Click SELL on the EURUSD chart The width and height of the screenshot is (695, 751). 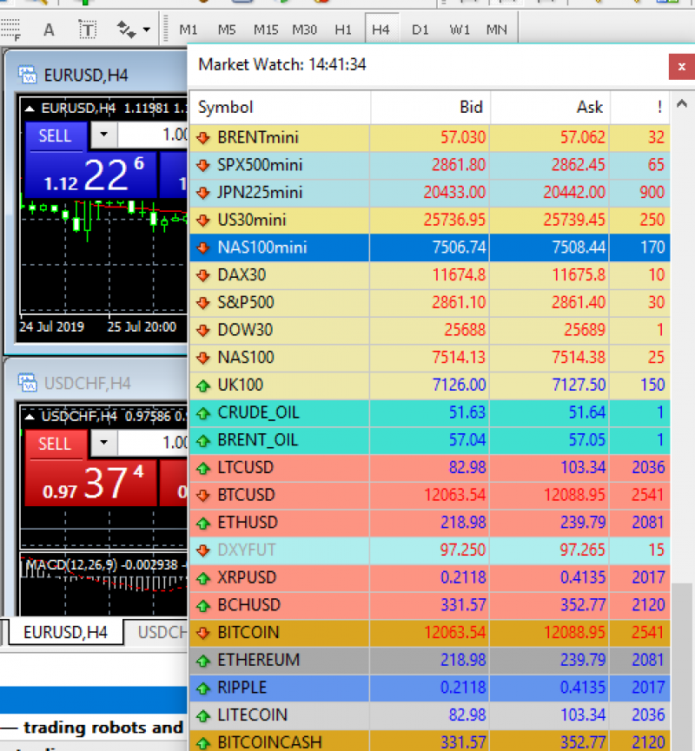coord(55,136)
